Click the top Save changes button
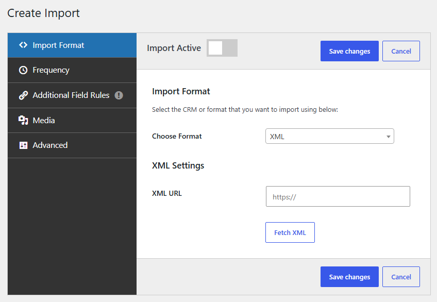 [349, 51]
